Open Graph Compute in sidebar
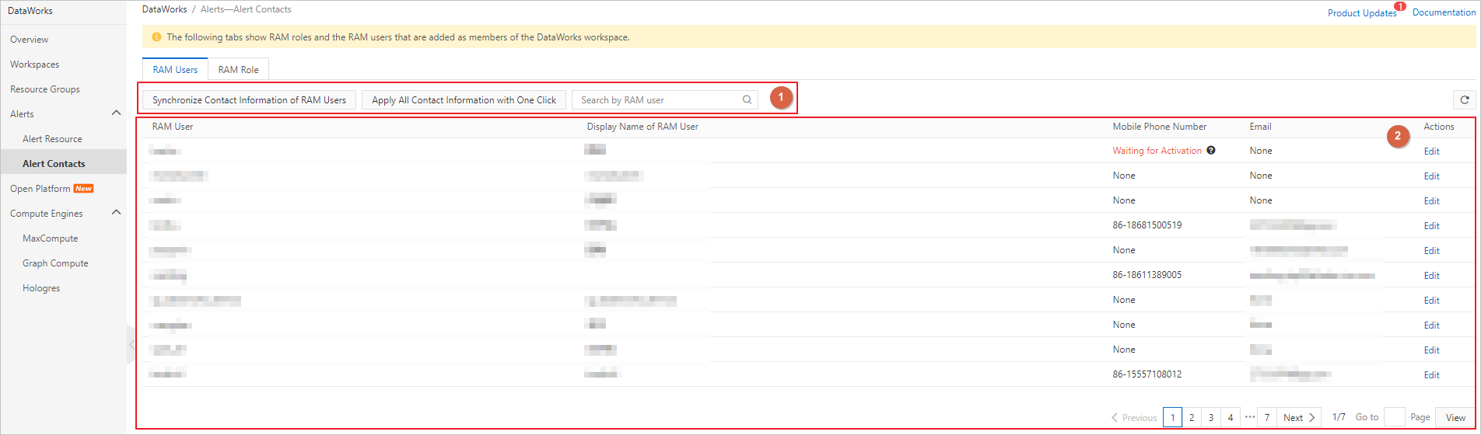 55,263
